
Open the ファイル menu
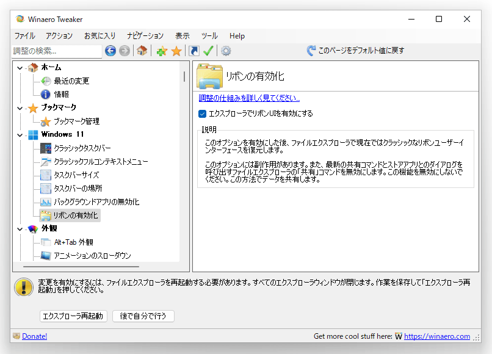tap(25, 36)
